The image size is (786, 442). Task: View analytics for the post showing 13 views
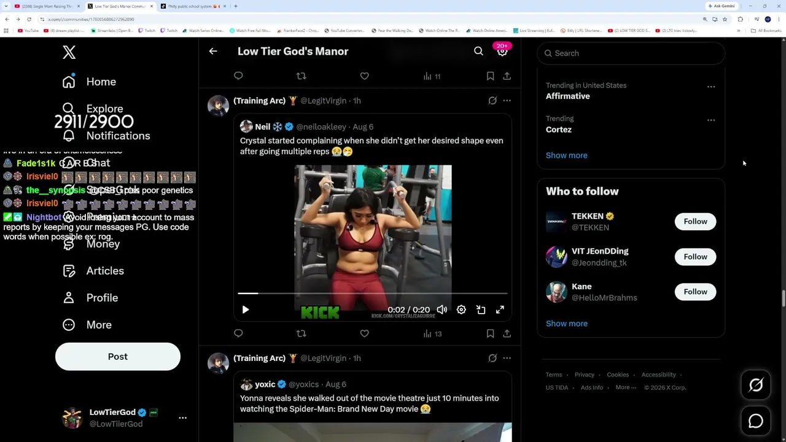pyautogui.click(x=432, y=333)
